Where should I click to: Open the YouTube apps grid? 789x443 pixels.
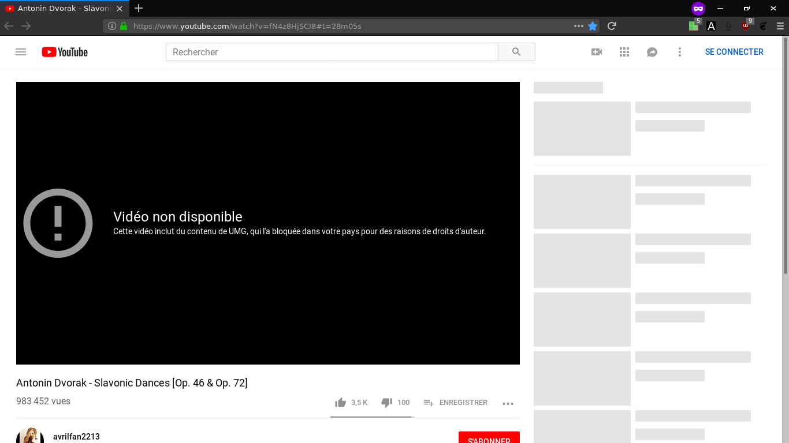(624, 52)
